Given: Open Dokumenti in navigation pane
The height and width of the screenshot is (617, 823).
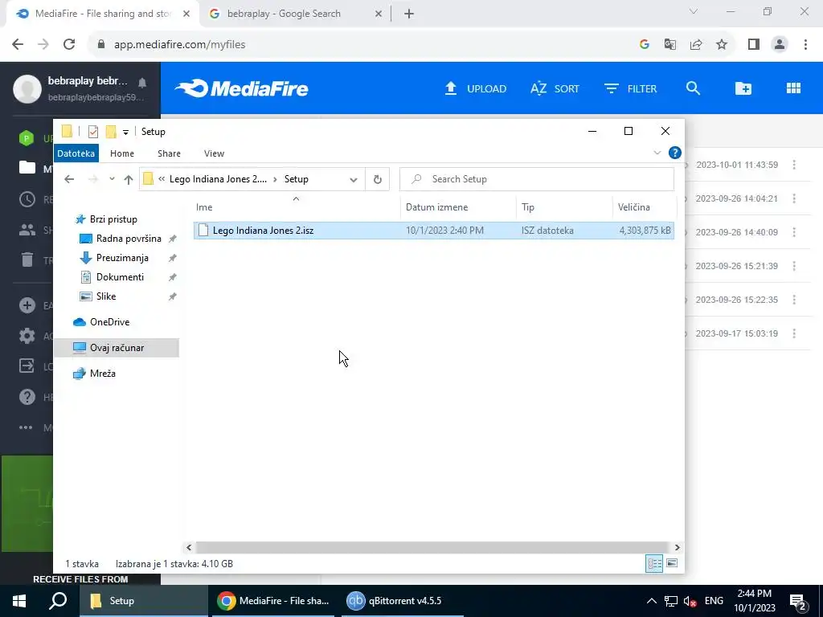Looking at the screenshot, I should click(x=120, y=277).
